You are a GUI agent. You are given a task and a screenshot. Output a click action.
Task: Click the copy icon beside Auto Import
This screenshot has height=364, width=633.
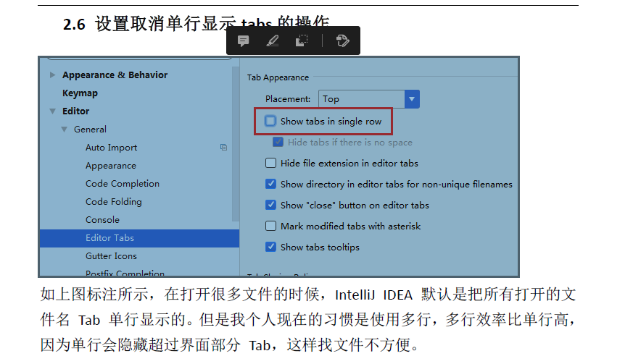223,147
